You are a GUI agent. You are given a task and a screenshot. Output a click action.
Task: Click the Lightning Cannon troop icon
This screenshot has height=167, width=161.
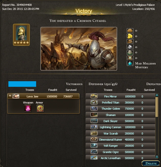coord(94,127)
